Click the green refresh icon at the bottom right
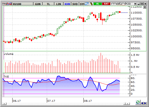The image size is (149, 107). pos(138,102)
